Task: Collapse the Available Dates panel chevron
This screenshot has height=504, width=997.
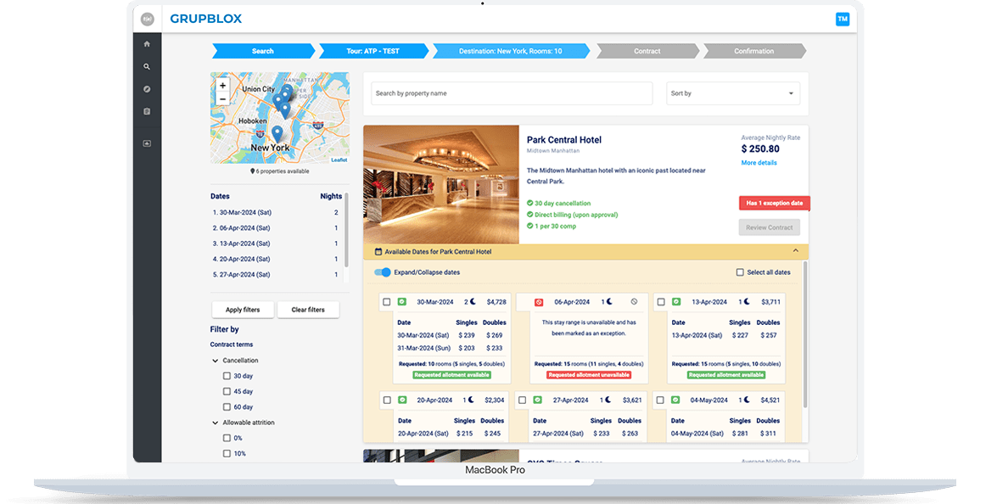Action: (795, 252)
